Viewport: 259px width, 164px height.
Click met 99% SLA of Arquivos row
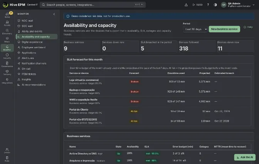coord(151,161)
